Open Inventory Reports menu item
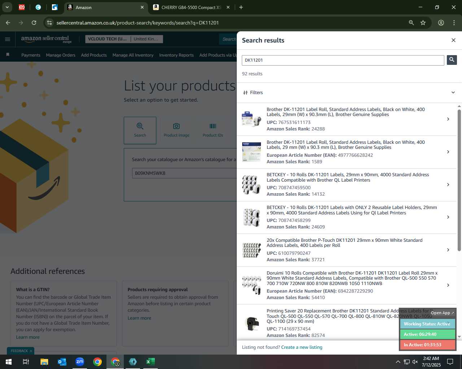This screenshot has width=462, height=369. (x=176, y=55)
